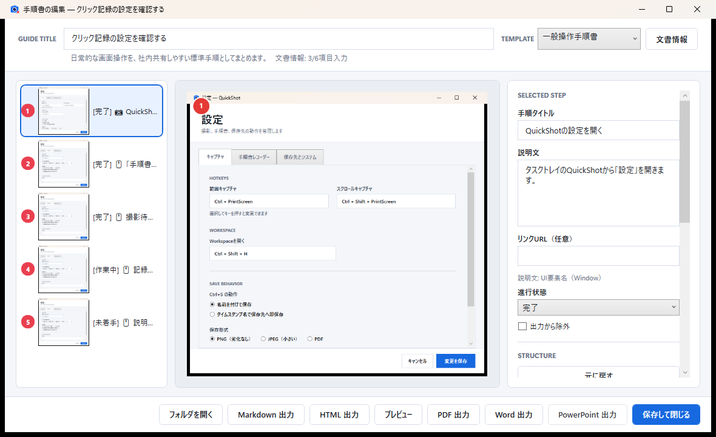This screenshot has width=716, height=437.
Task: Click the SELECTED STEP heading
Action: (x=542, y=95)
